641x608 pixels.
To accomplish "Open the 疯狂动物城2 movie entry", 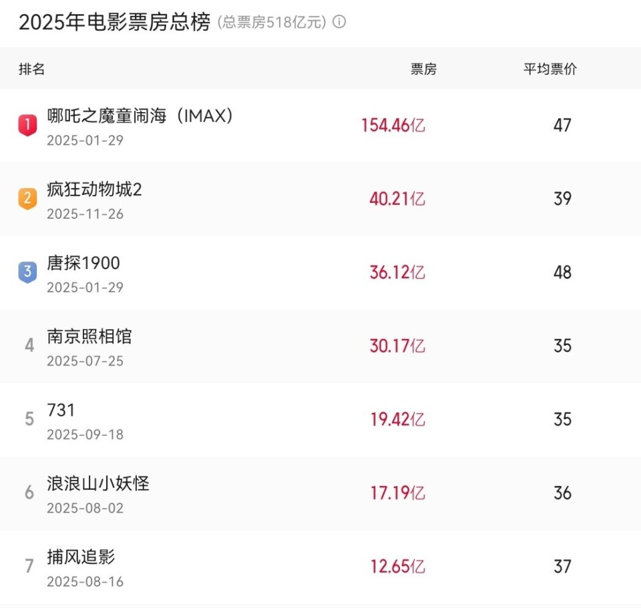I will coord(95,190).
